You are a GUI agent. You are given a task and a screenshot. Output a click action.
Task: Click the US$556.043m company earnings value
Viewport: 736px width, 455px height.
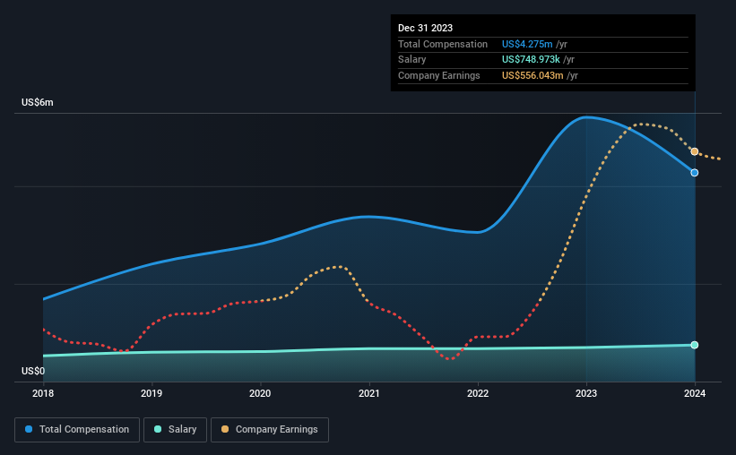(x=533, y=75)
